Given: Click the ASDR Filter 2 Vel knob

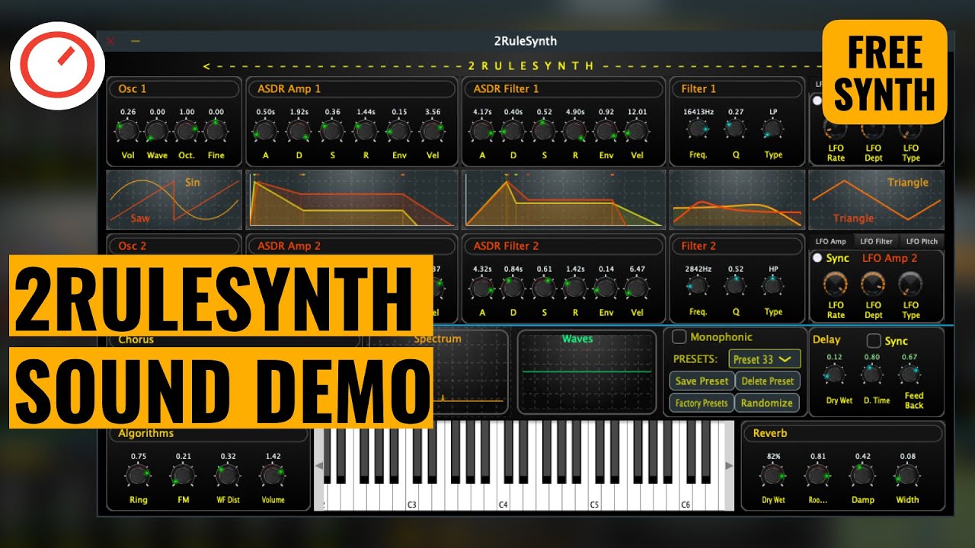Looking at the screenshot, I should tap(637, 288).
